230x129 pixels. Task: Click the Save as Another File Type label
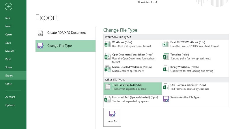185,97
